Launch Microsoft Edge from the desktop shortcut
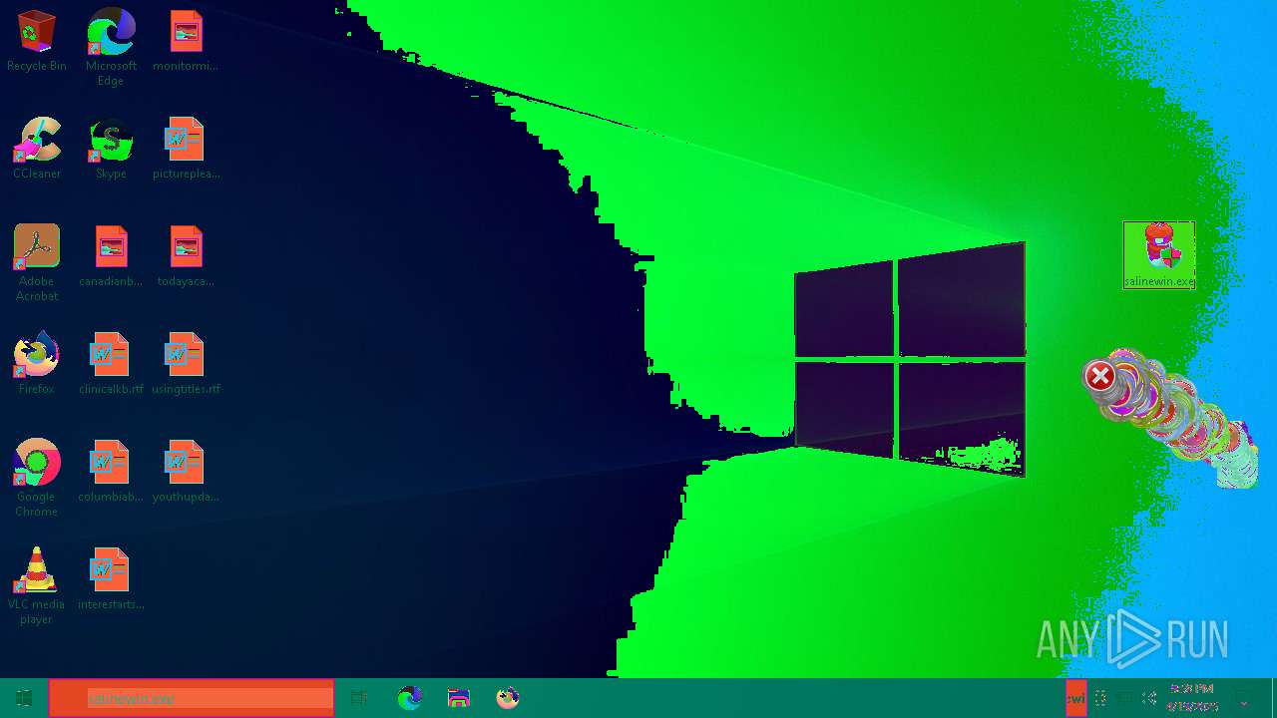Image resolution: width=1277 pixels, height=718 pixels. tap(111, 47)
